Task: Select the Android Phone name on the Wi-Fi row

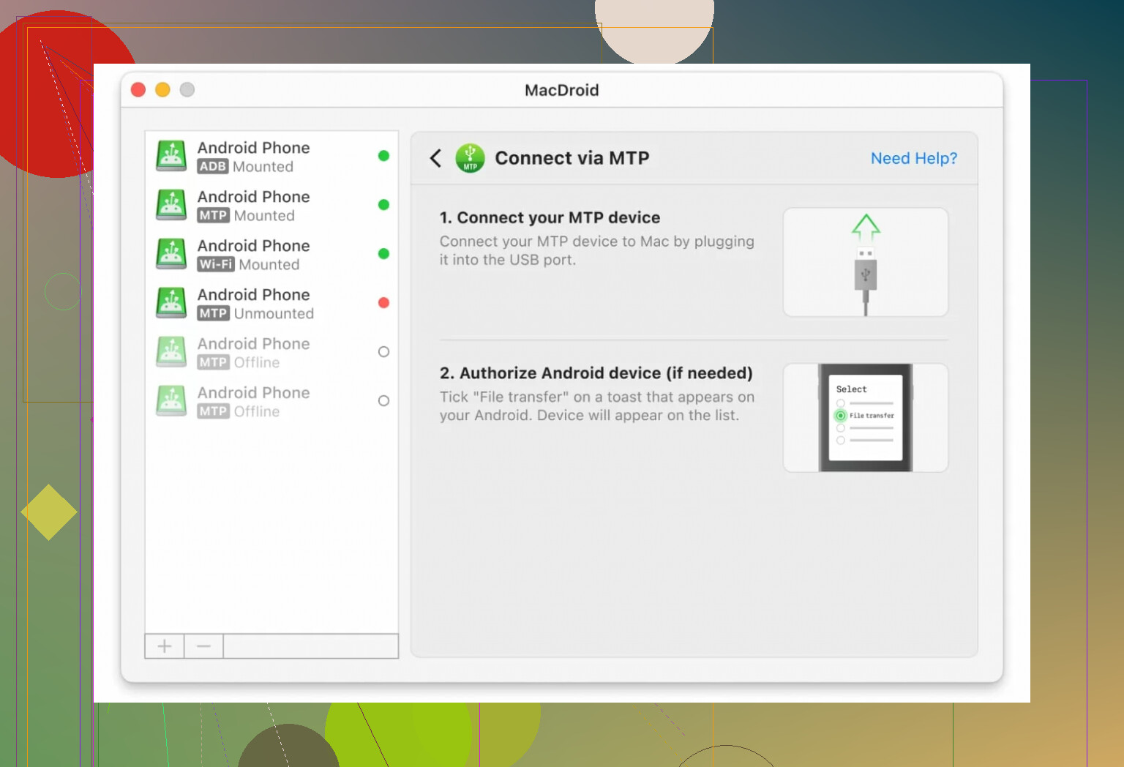Action: pos(254,246)
